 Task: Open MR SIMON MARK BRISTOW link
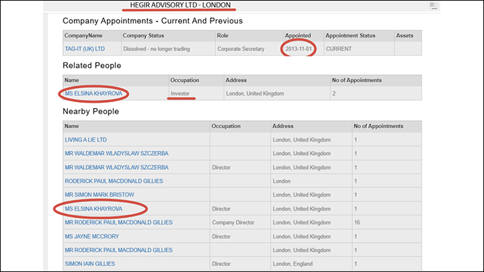click(x=99, y=195)
